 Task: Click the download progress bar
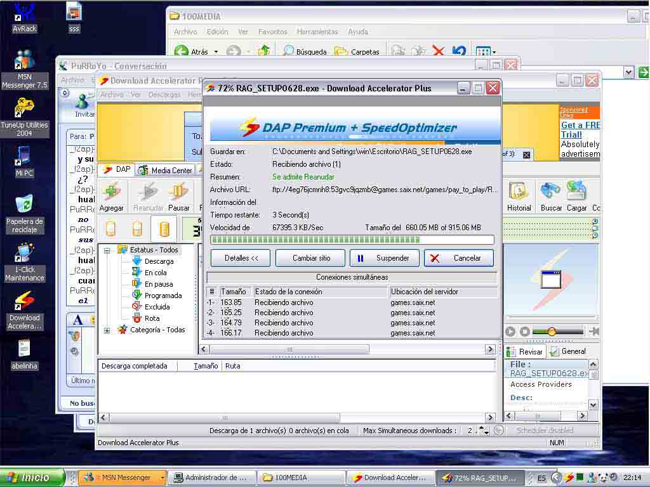point(352,240)
